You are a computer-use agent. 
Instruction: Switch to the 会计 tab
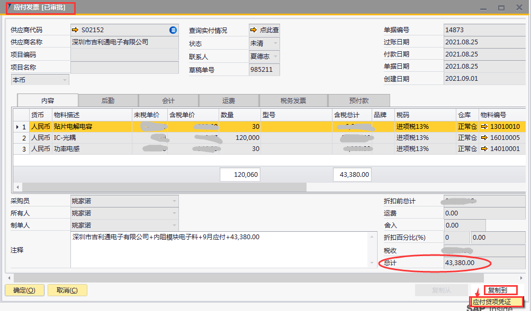tap(168, 100)
